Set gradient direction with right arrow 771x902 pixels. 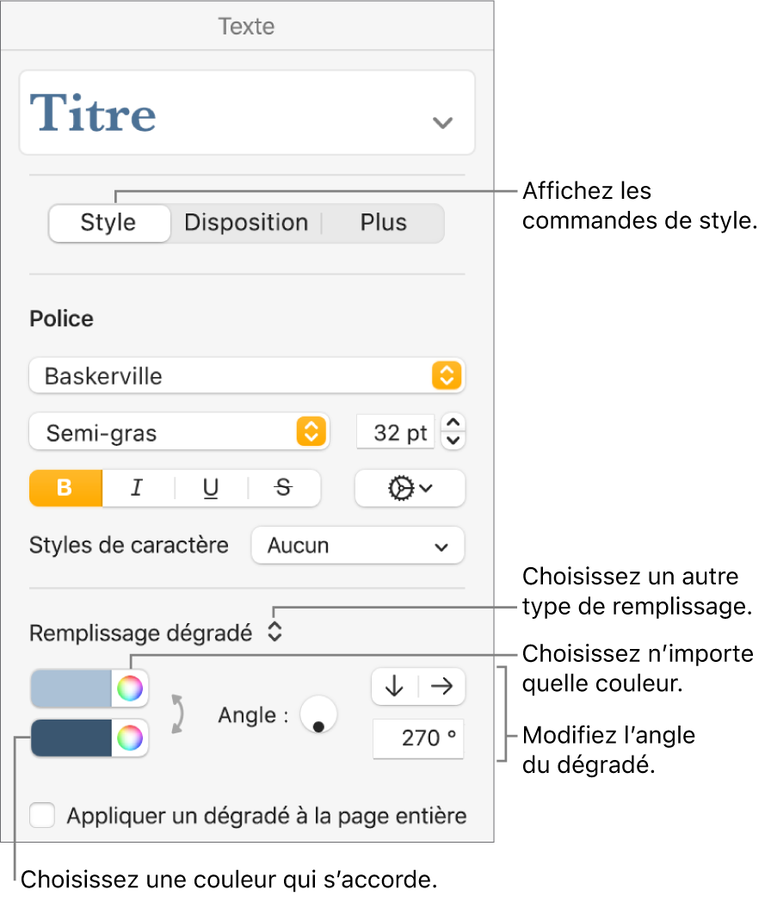442,686
